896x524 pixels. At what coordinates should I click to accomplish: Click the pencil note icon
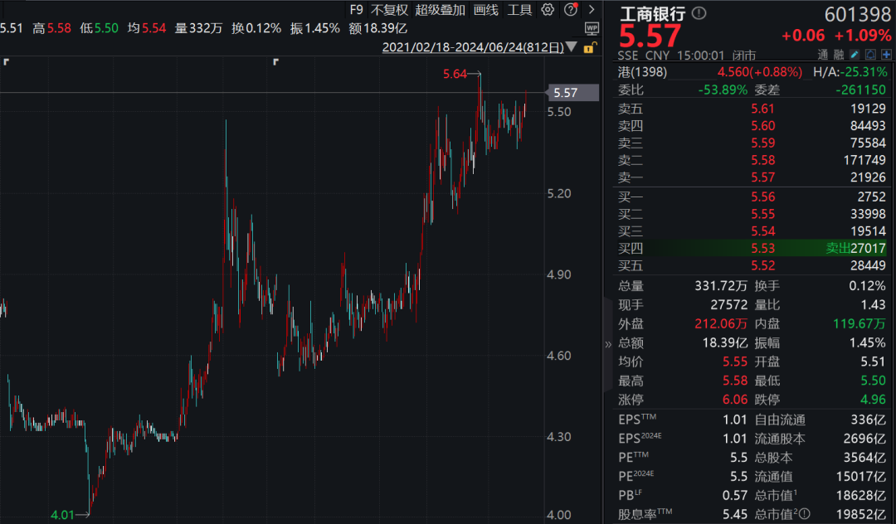[855, 55]
